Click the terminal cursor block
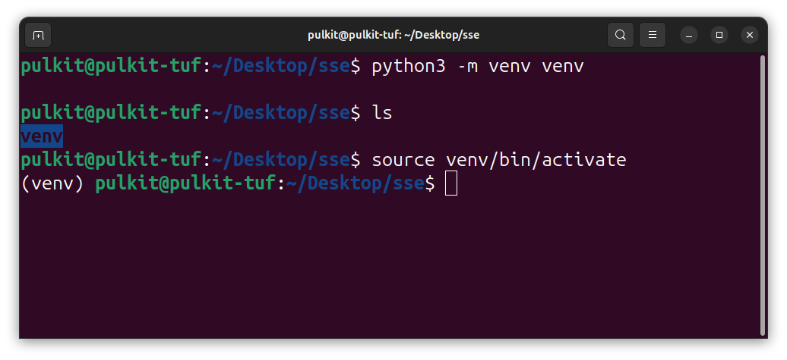This screenshot has width=787, height=360. coord(451,183)
